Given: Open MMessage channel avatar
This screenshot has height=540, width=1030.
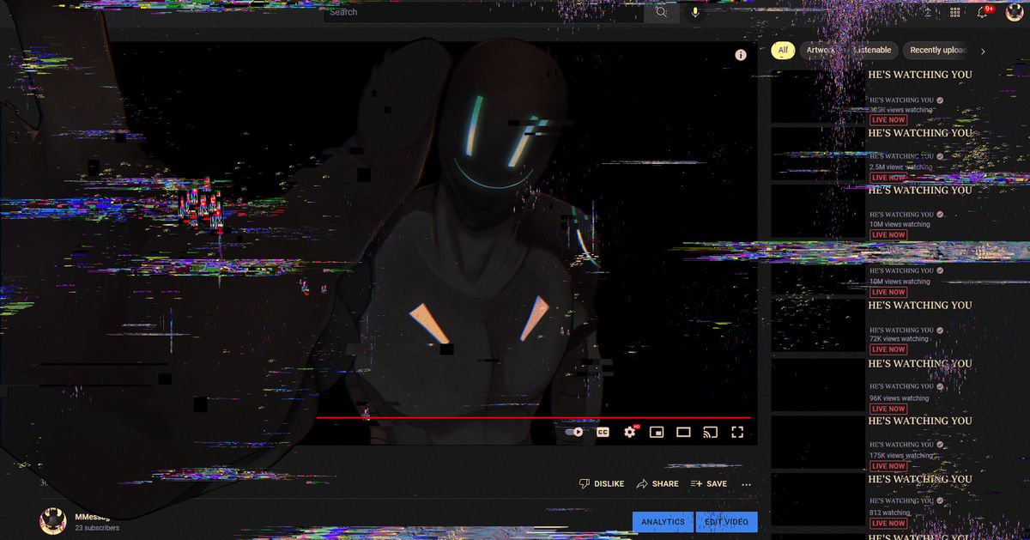Looking at the screenshot, I should [x=53, y=521].
